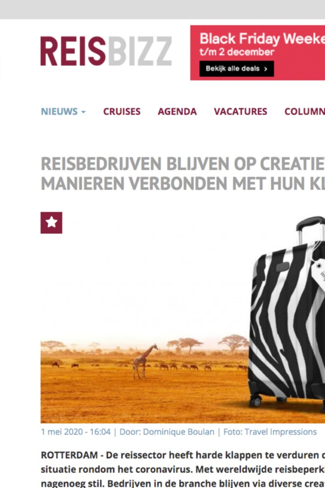Click the ReisBizz logo
This screenshot has height=488, width=325.
pos(106,51)
